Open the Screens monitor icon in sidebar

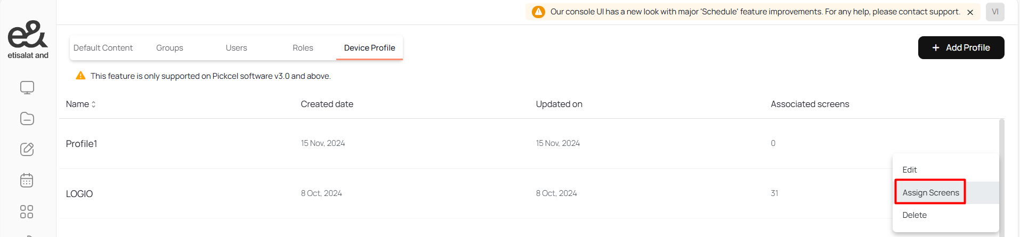click(x=27, y=87)
